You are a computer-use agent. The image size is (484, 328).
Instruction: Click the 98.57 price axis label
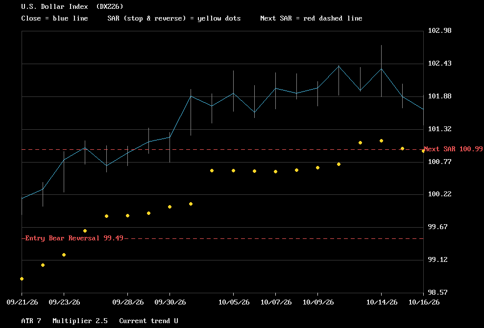437,293
